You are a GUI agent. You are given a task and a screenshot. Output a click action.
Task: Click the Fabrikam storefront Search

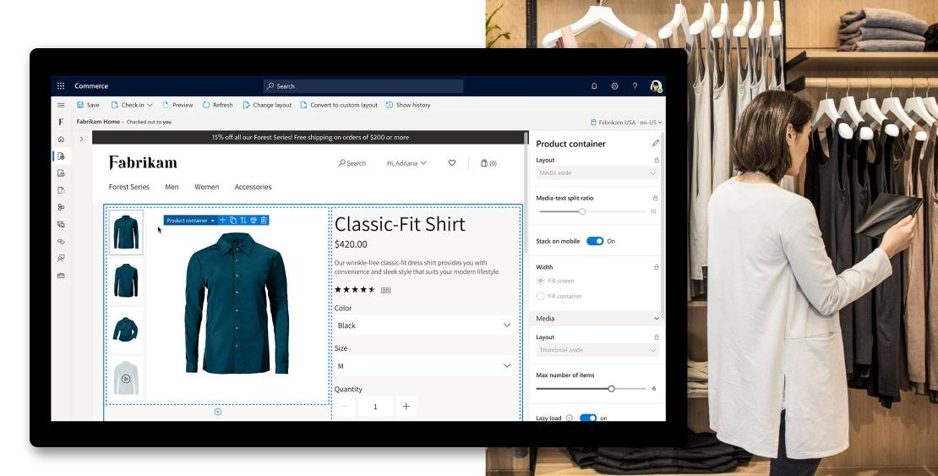point(352,163)
